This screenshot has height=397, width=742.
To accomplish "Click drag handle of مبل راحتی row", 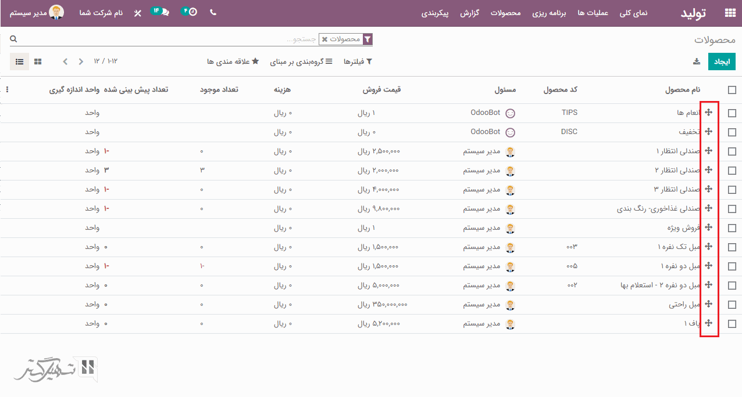I will (x=708, y=304).
